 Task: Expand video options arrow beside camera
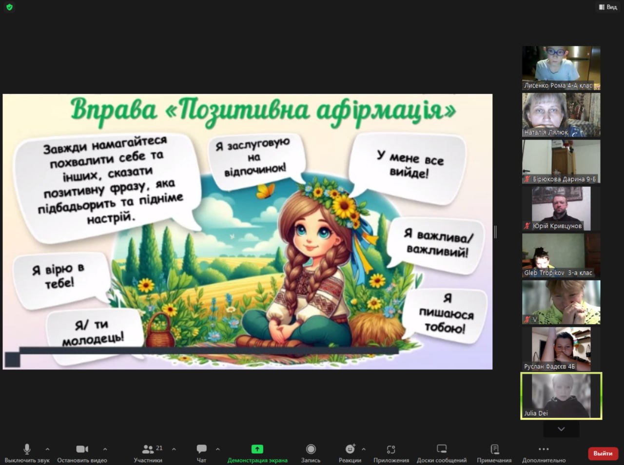point(105,449)
